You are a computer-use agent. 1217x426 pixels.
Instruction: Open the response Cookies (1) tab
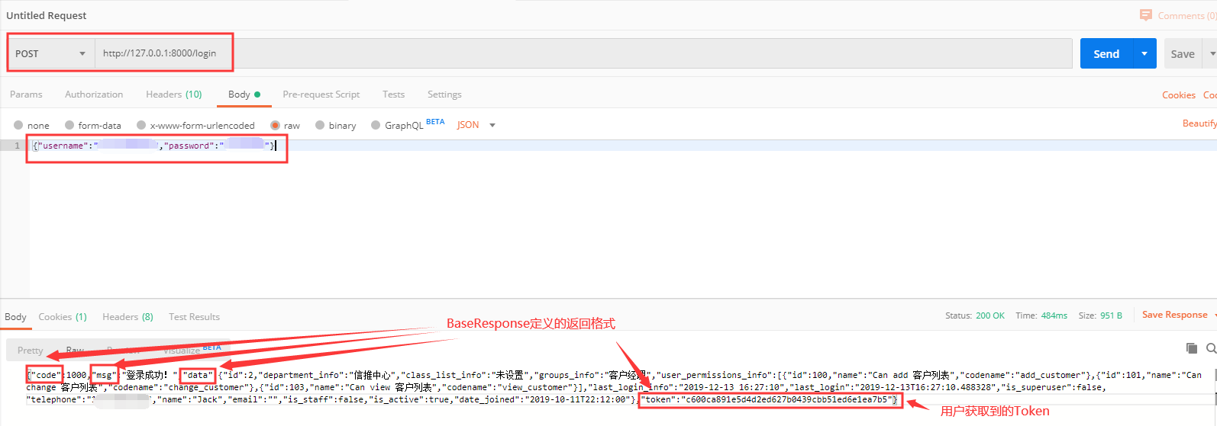63,317
